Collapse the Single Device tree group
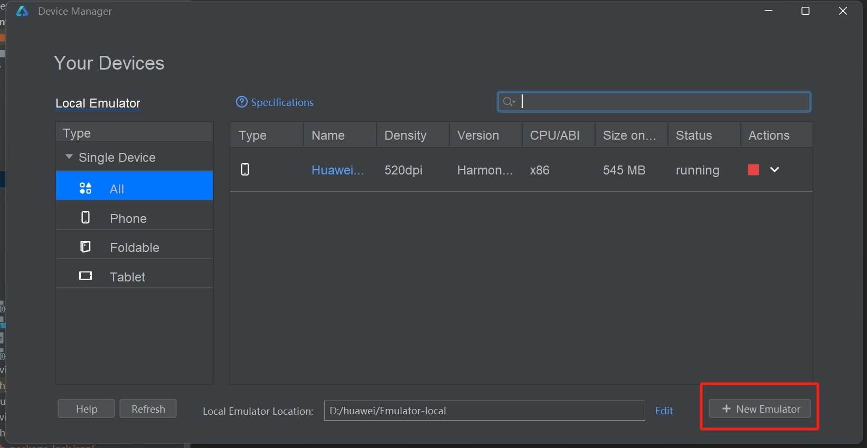Viewport: 867px width, 448px height. click(x=69, y=157)
